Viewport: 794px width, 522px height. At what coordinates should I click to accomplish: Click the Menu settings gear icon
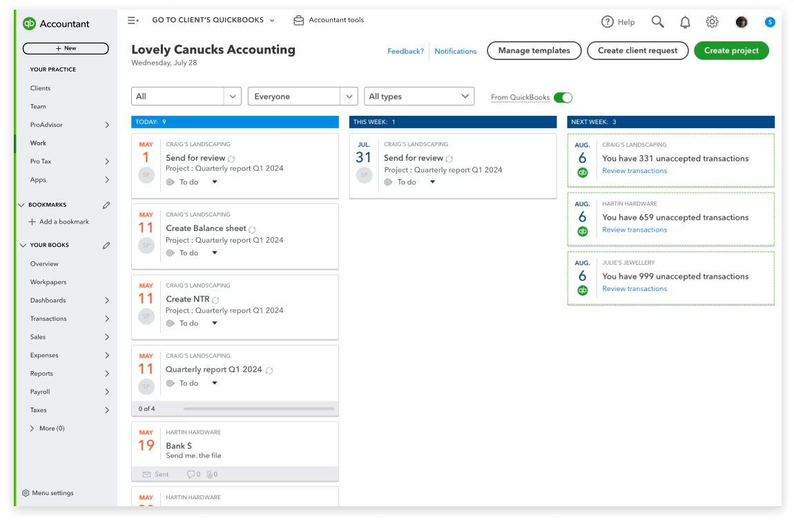coord(26,492)
